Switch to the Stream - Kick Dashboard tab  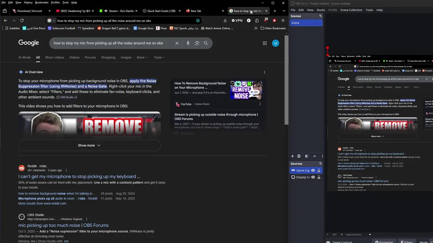tap(118, 11)
